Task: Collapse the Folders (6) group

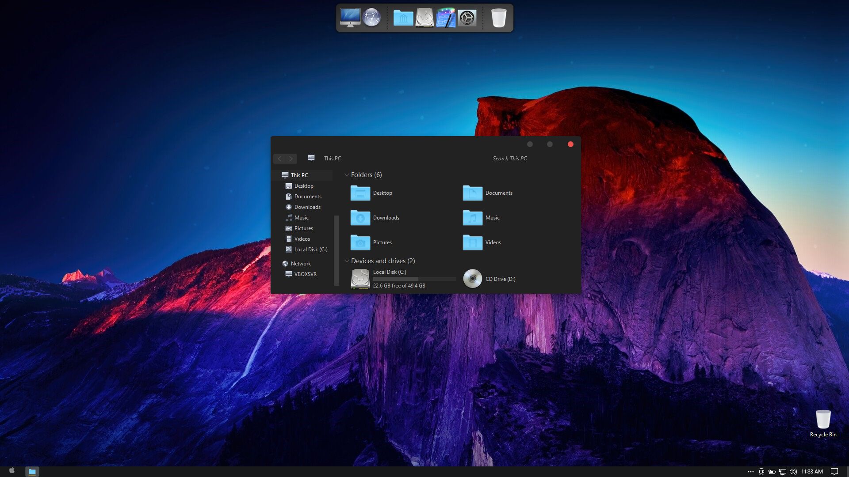Action: (x=347, y=175)
